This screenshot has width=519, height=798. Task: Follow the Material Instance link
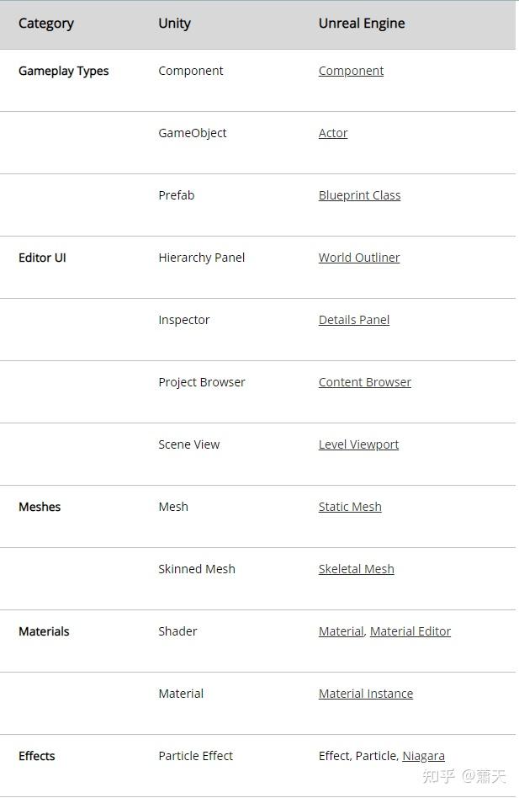366,694
